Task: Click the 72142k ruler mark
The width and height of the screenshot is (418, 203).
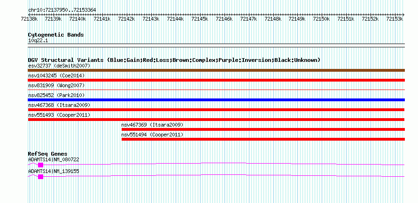Action: click(x=127, y=19)
